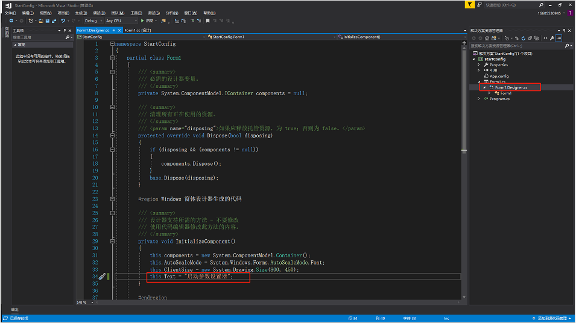This screenshot has height=323, width=576.
Task: Click the screwdriver quick action icon at line 34
Action: [x=102, y=277]
